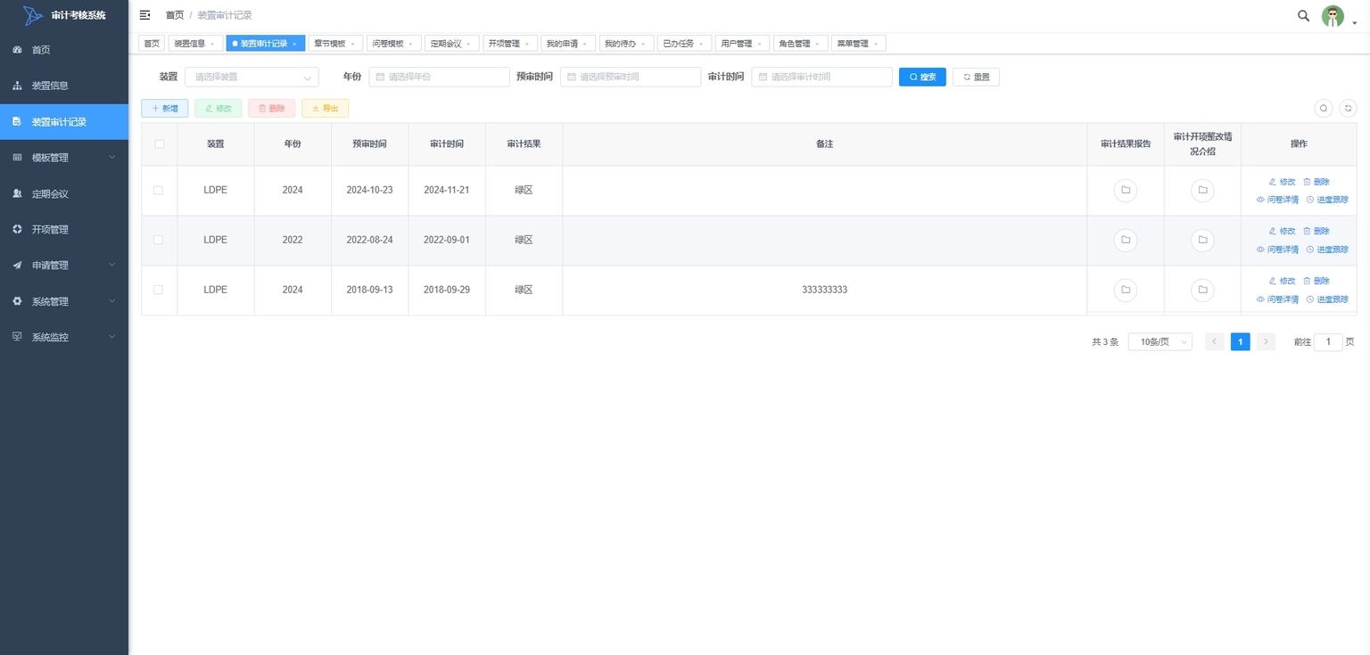This screenshot has width=1370, height=655.
Task: Open rectification intro folder for 2022-08-24 row
Action: point(1202,241)
